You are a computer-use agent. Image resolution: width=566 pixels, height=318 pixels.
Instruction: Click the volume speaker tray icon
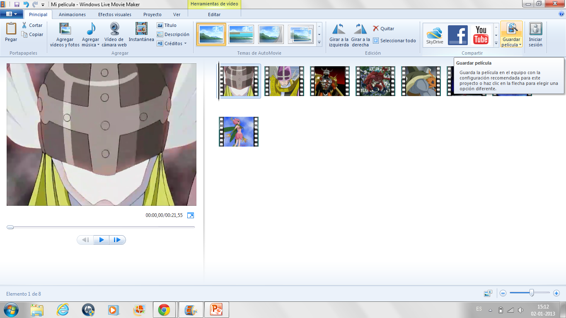(x=520, y=310)
